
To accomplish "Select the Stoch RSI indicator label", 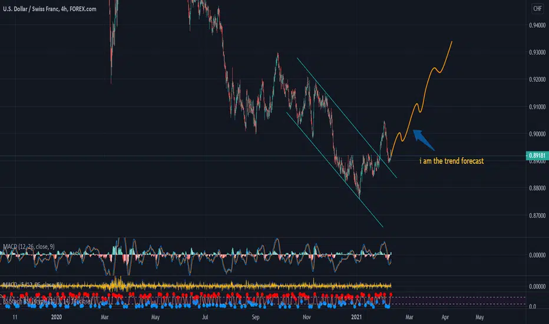I will pos(47,301).
